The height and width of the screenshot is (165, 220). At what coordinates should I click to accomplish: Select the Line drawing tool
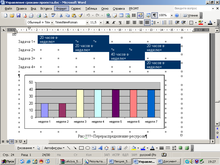click(68, 148)
